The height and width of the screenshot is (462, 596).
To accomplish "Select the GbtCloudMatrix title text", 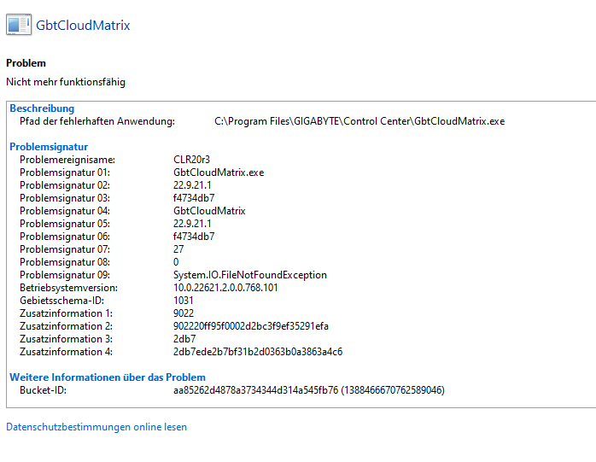I will (x=83, y=25).
